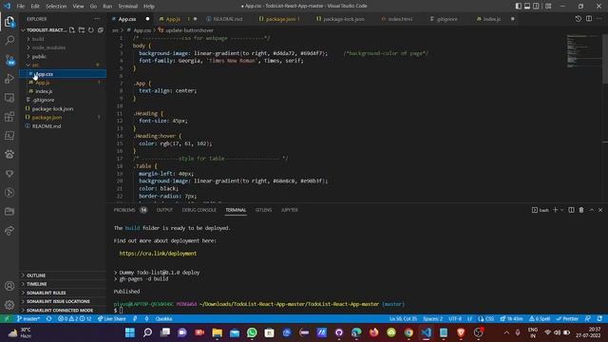Open README.md in Explorer tree
The width and height of the screenshot is (608, 342).
tap(47, 126)
